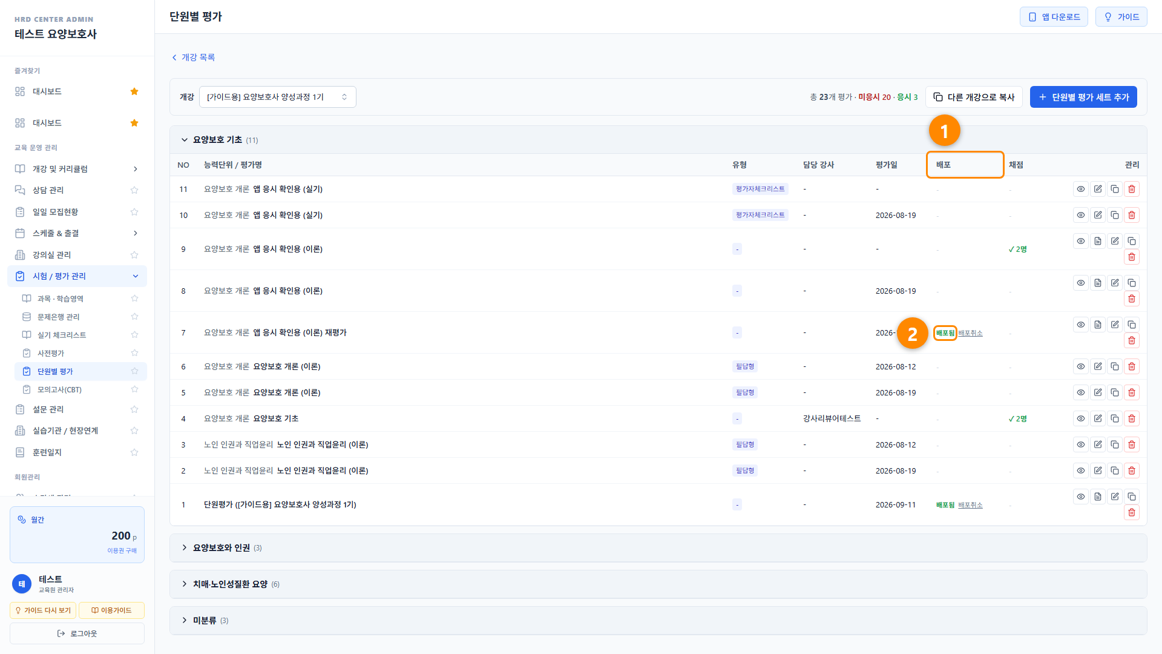Delete row 8 with trash icon

(1131, 299)
